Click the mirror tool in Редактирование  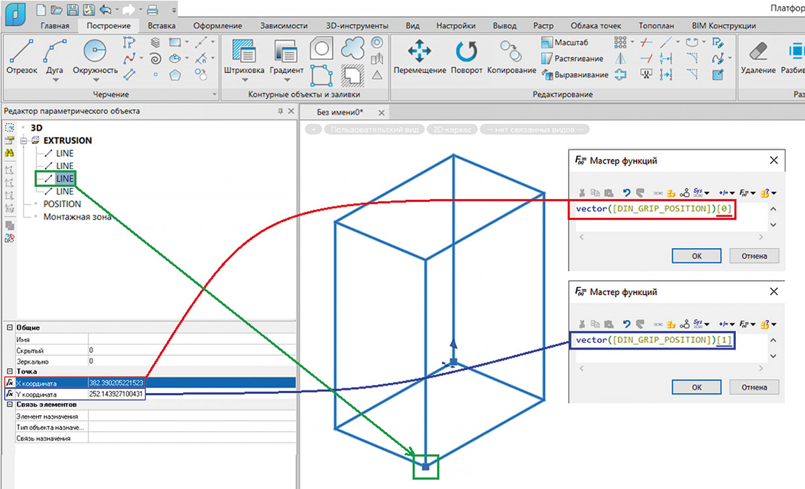pyautogui.click(x=621, y=58)
